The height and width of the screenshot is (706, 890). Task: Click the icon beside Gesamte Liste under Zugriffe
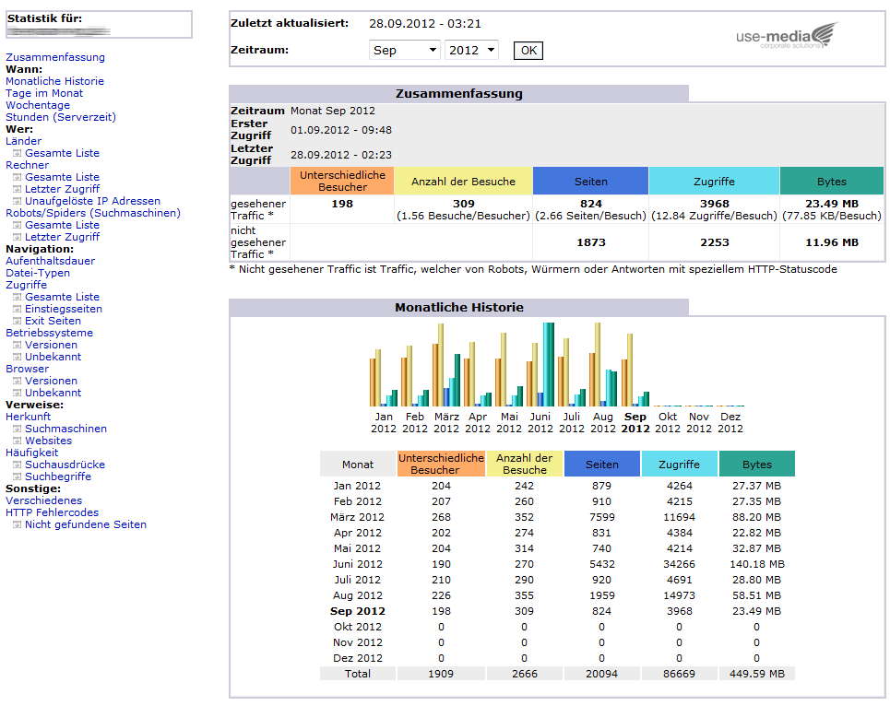(17, 297)
